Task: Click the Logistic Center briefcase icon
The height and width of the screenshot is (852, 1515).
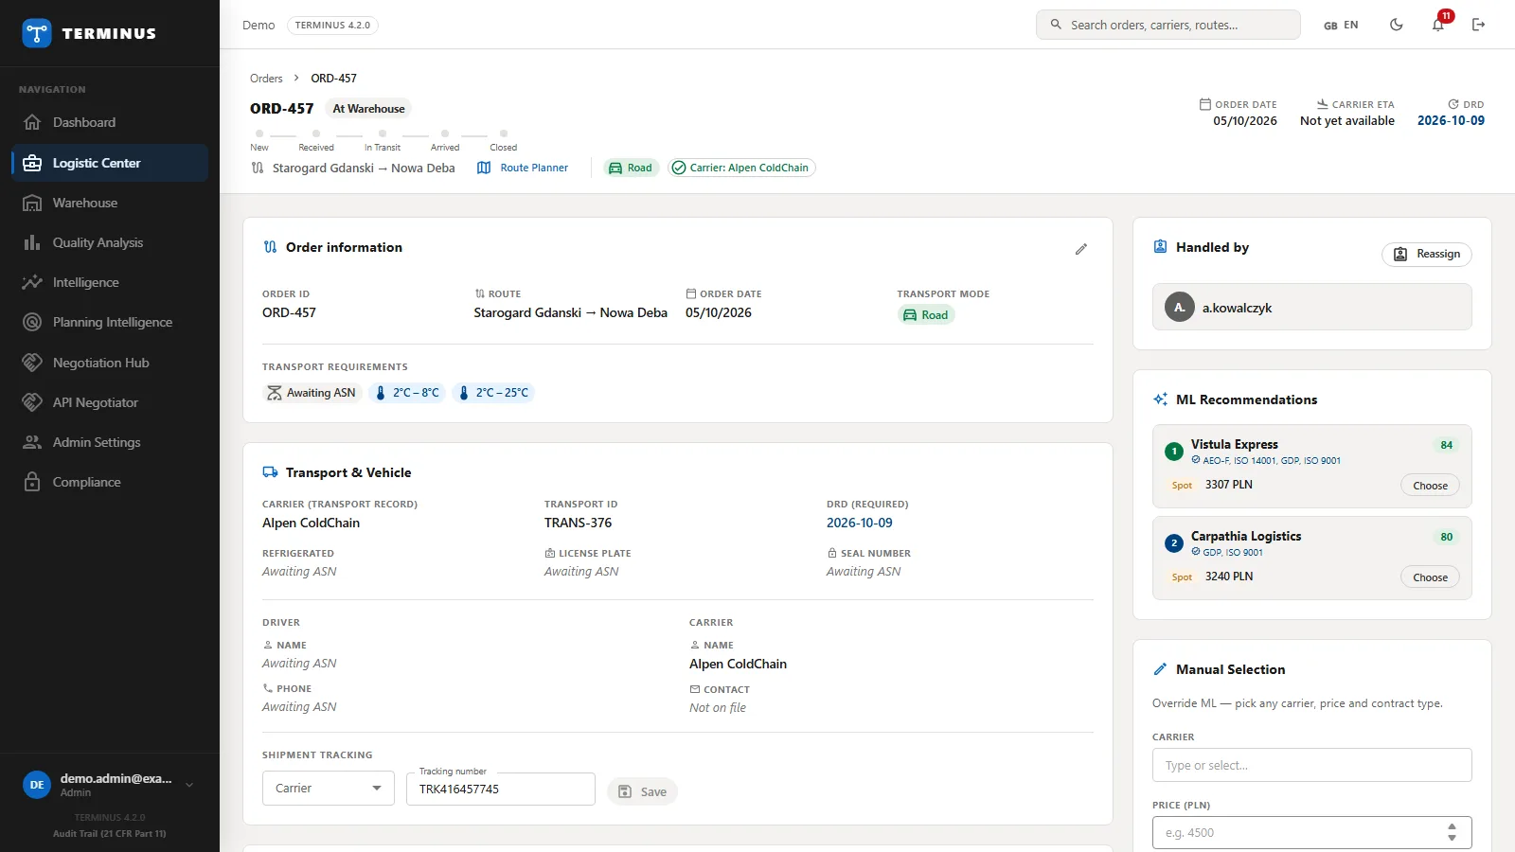Action: 32,163
